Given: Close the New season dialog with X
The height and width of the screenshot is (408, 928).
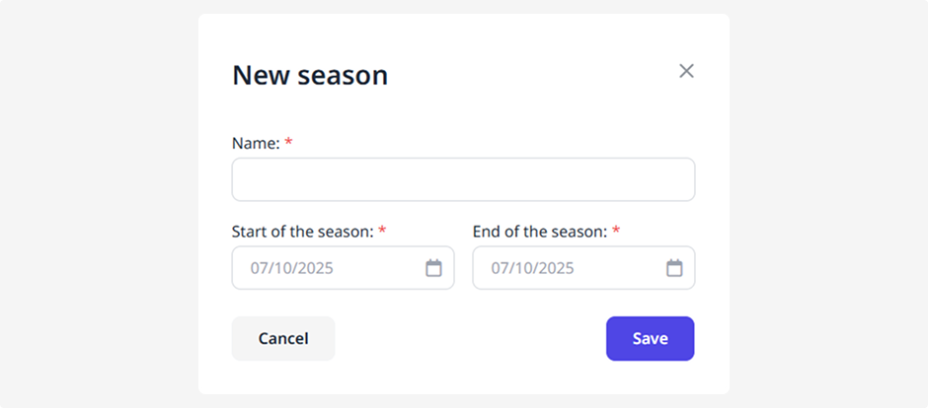Looking at the screenshot, I should click(686, 71).
